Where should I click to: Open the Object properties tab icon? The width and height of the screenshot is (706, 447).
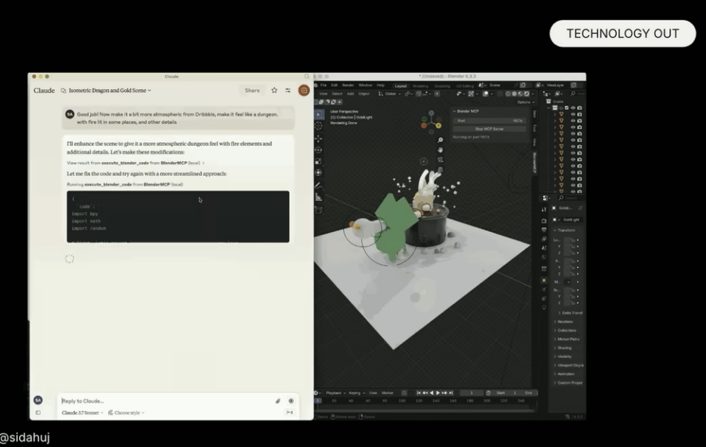click(x=544, y=280)
